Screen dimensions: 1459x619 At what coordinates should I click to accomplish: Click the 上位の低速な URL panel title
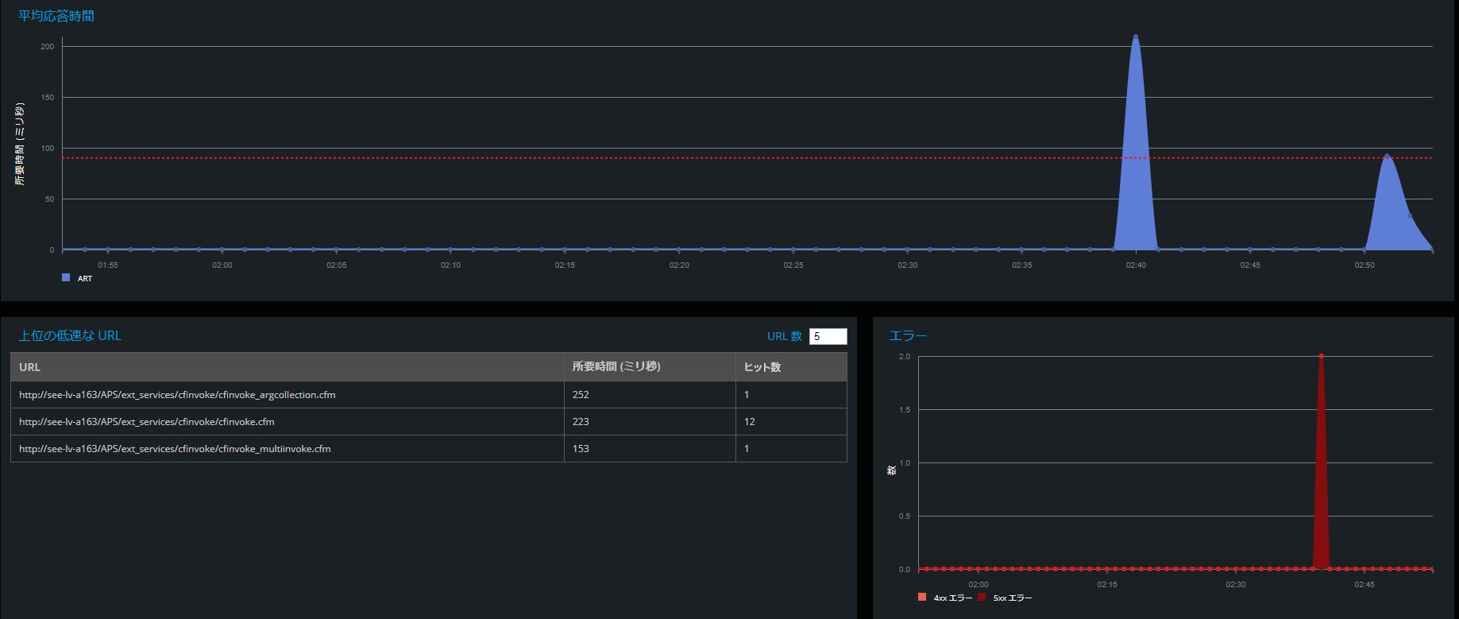[x=70, y=335]
